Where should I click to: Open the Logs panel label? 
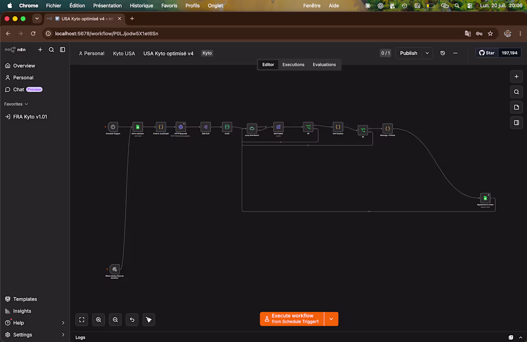click(80, 337)
